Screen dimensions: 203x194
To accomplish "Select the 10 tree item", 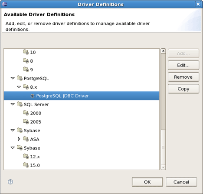I will 33,52.
